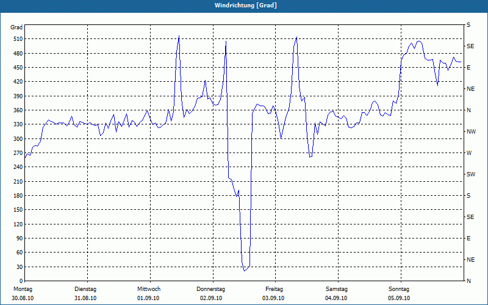488x305 pixels.
Task: Click the 90 y-axis label
Action: pyautogui.click(x=20, y=239)
